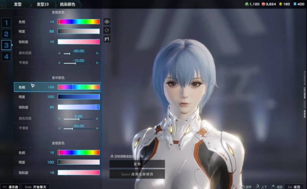307x189 pixels.
Task: Click the 发中颜色 平滑度 slider track
Action: tap(78, 129)
